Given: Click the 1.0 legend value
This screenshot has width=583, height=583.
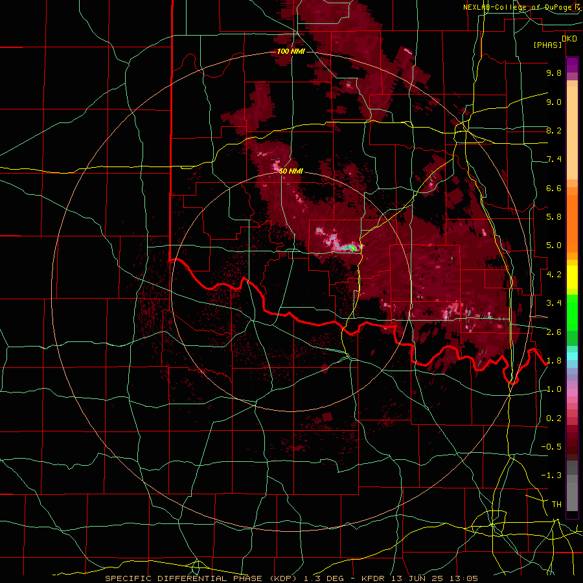Looking at the screenshot, I should (x=554, y=390).
